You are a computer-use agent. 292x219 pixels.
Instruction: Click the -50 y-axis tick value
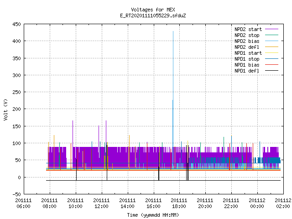(16, 194)
